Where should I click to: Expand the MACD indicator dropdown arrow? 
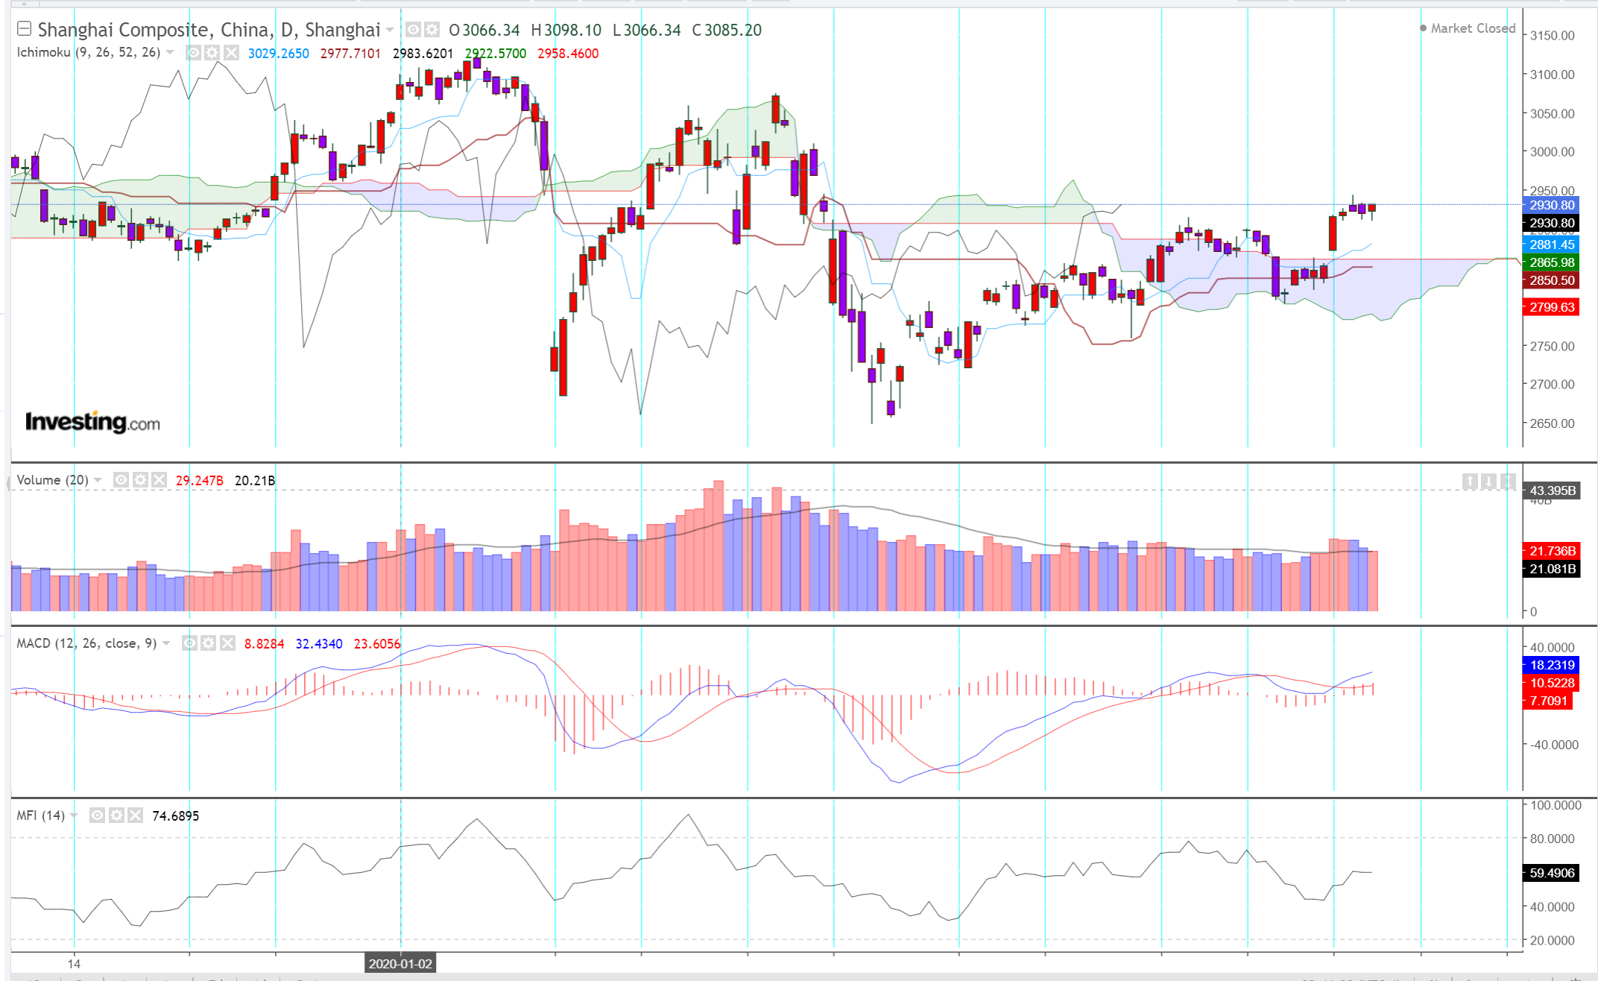coord(167,643)
